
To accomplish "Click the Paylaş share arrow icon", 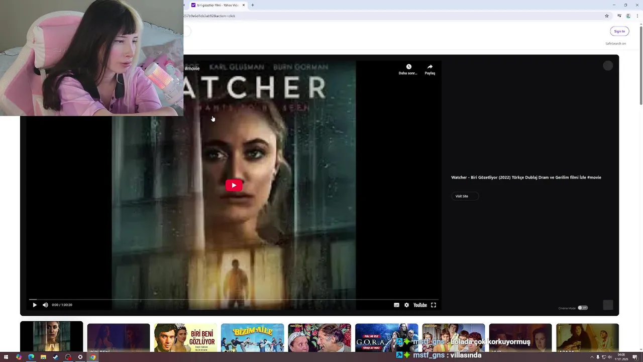I will click(430, 67).
